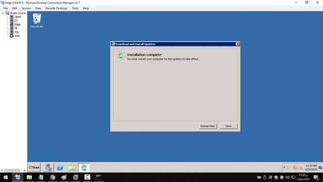Click the Recycle Bin desktop icon
Viewport: 323px width, 182px height.
37,20
